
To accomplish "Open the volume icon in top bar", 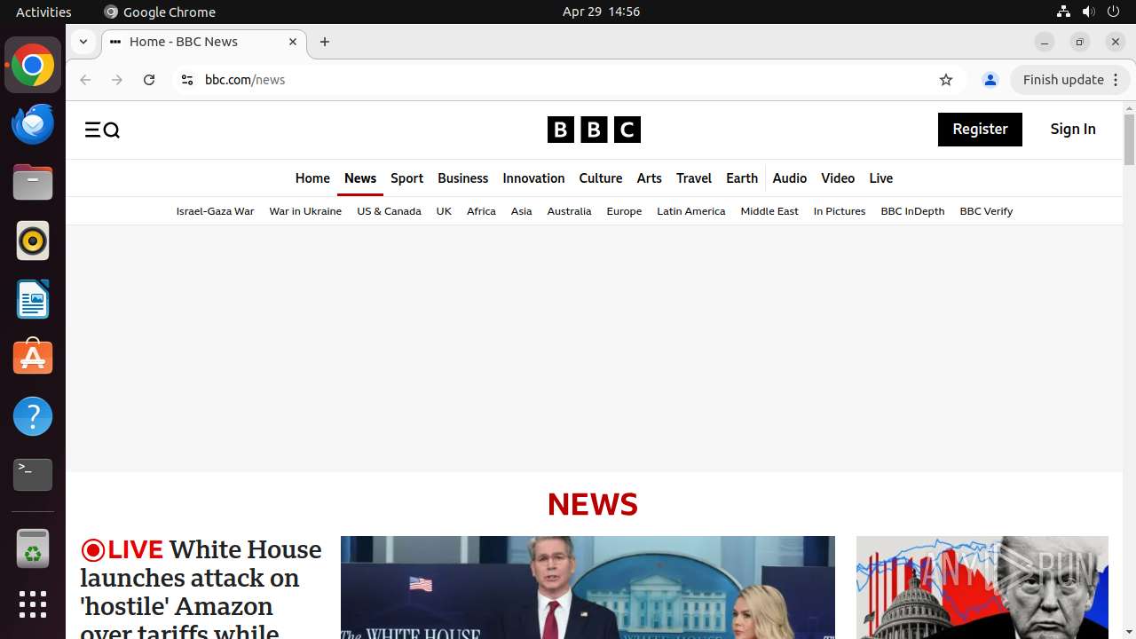I will [1088, 12].
